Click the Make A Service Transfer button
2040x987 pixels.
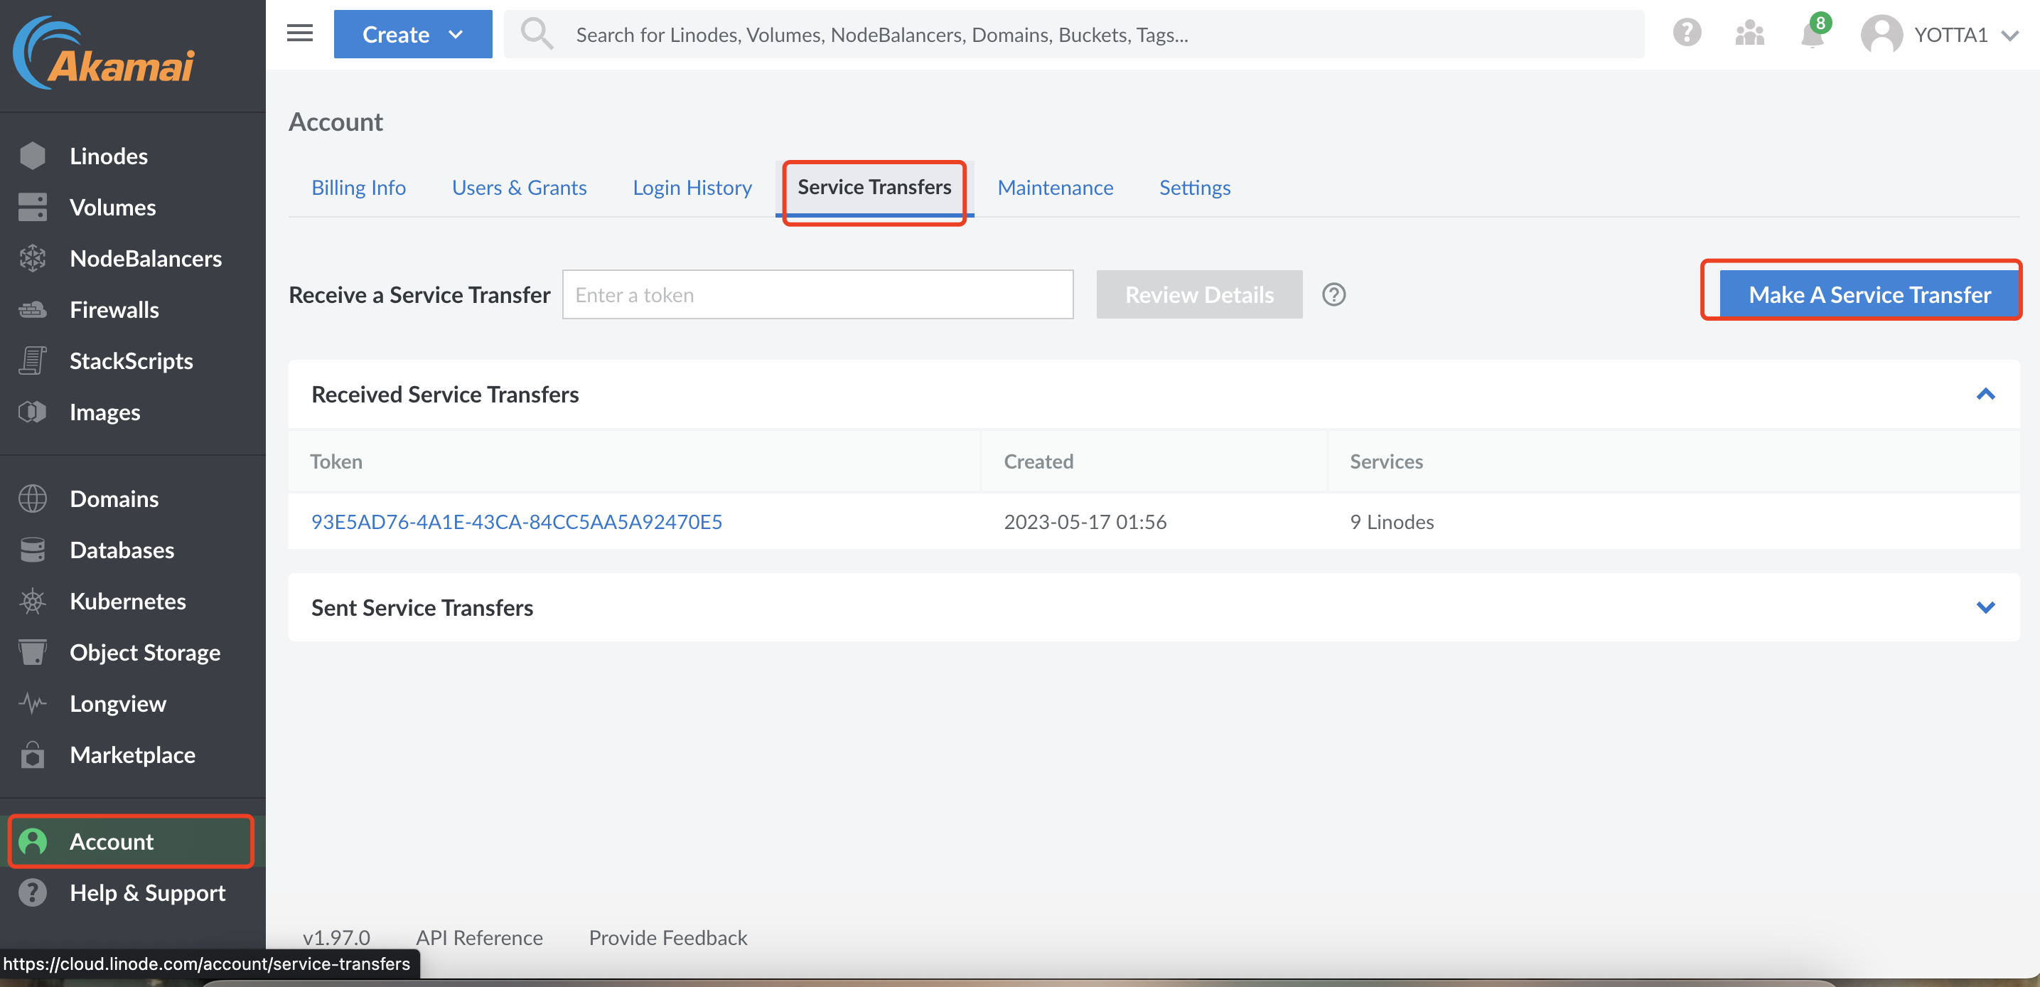(1869, 294)
